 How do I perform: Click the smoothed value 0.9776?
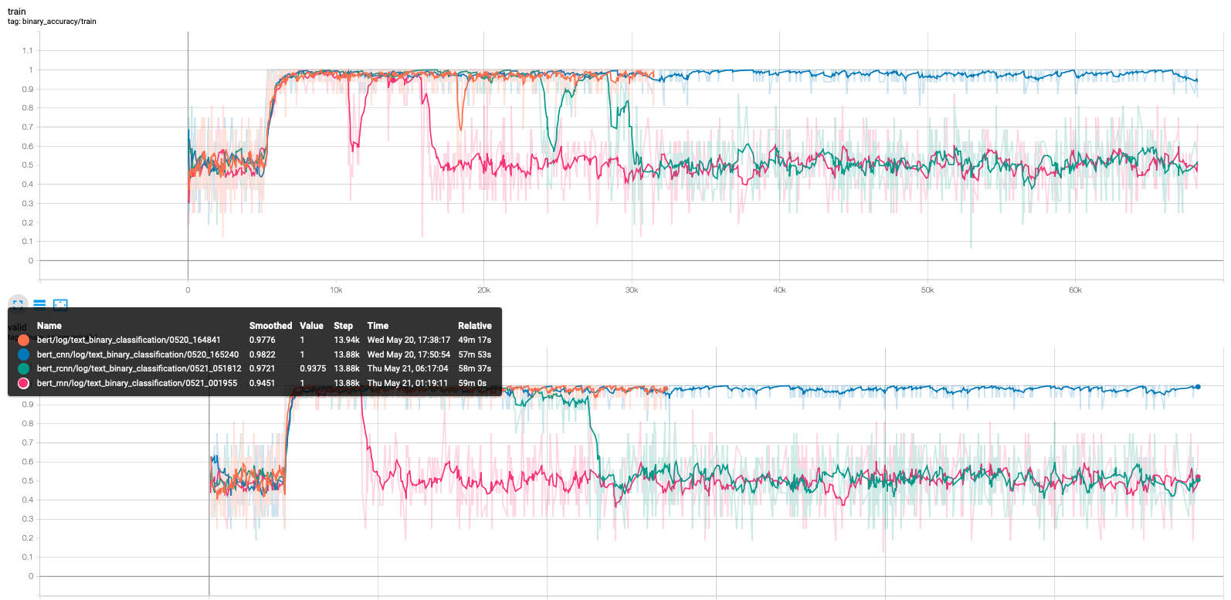point(263,340)
